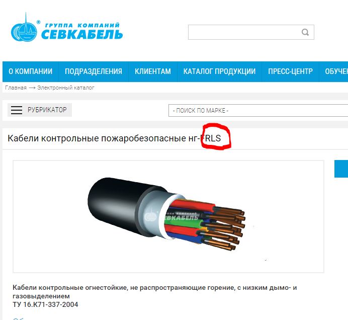348x320 pixels.
Task: Open Каталог продукции in navigation bar
Action: click(219, 71)
